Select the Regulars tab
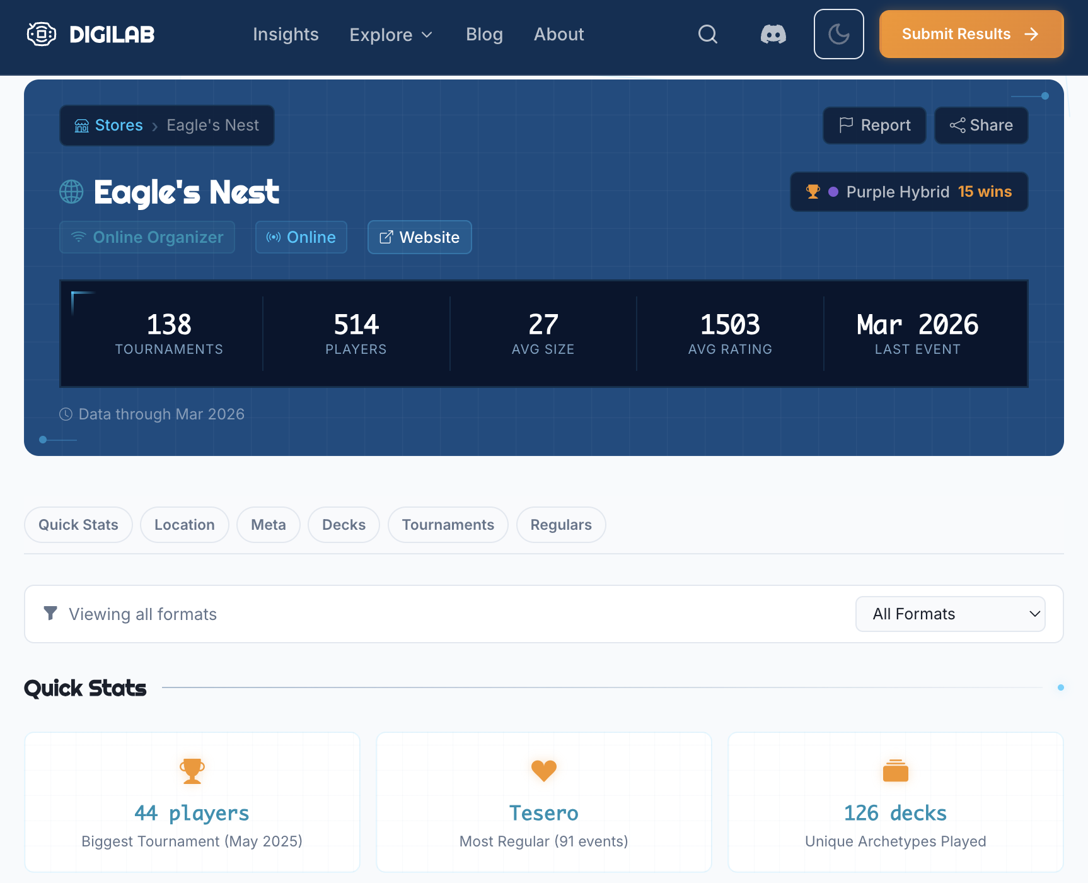The height and width of the screenshot is (883, 1088). click(x=561, y=525)
